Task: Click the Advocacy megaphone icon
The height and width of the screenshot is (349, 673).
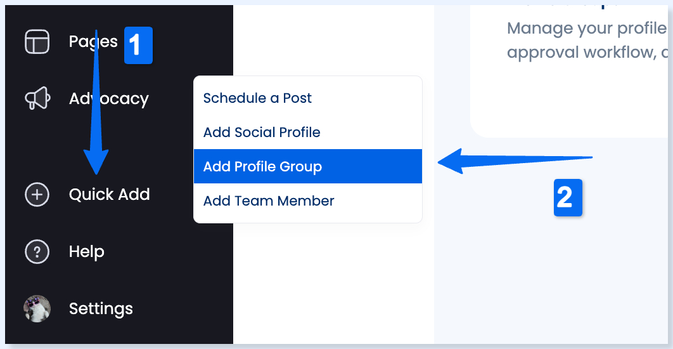Action: tap(37, 98)
